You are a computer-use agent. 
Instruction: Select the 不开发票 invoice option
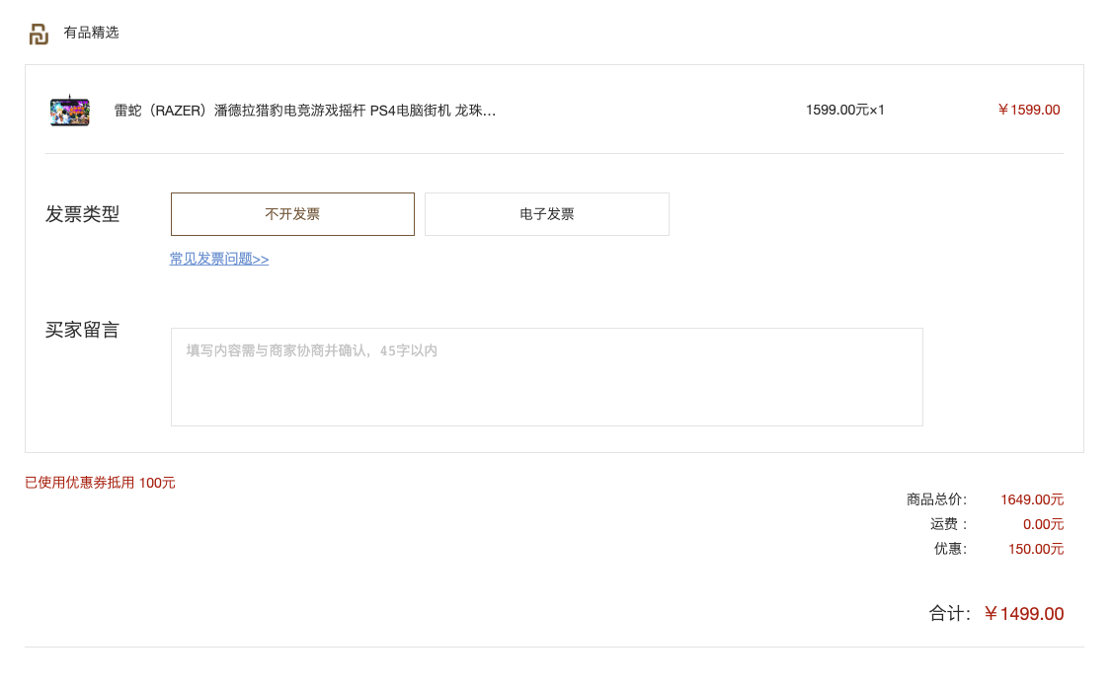click(292, 214)
